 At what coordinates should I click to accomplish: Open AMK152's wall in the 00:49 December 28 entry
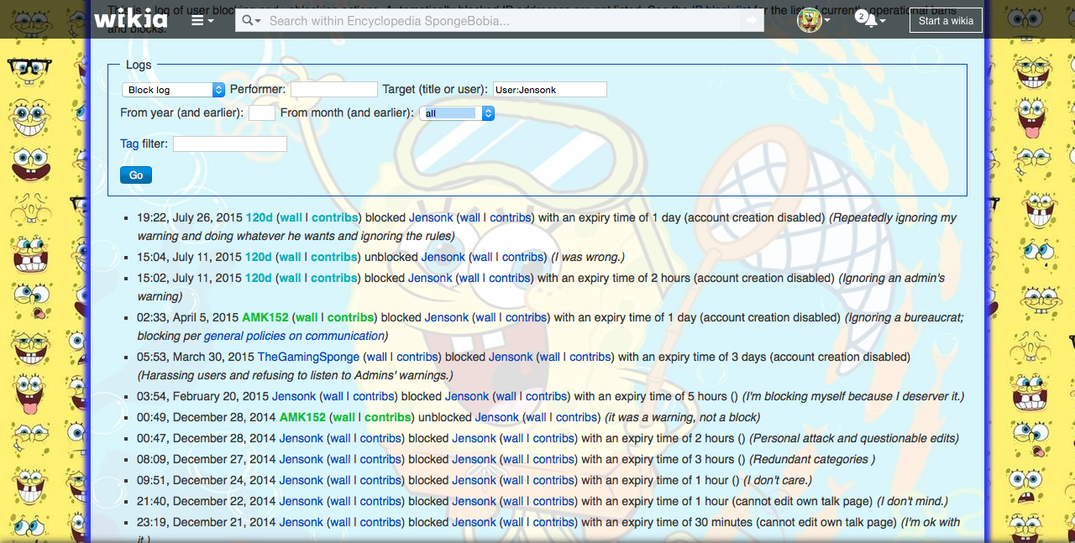[x=344, y=417]
